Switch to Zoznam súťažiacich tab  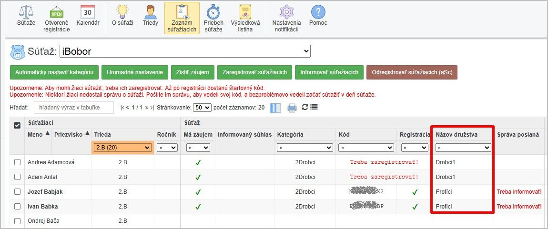(182, 18)
